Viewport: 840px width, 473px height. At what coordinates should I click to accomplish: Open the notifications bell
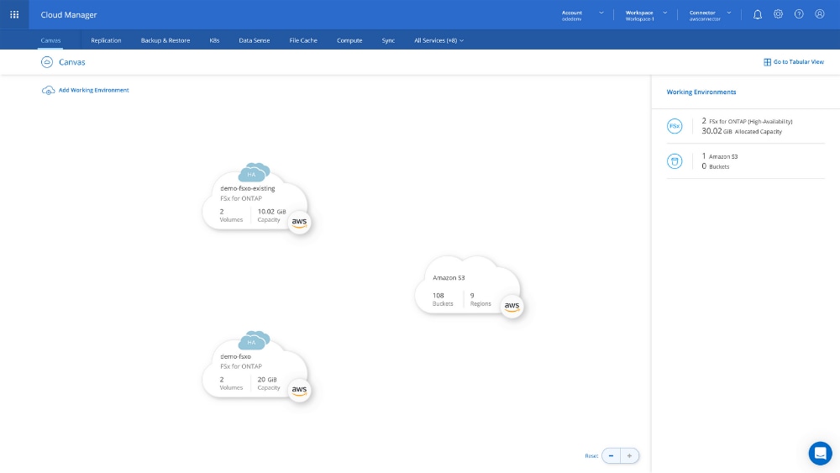(x=758, y=14)
